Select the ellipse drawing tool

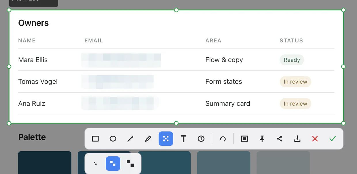pos(113,139)
